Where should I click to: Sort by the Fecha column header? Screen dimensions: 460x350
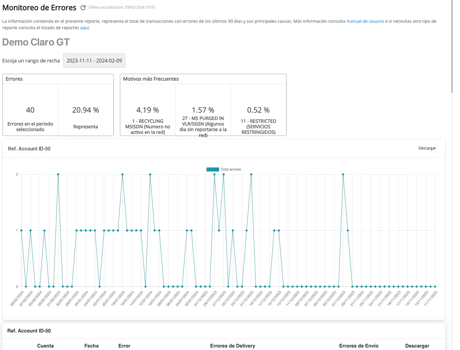point(92,346)
